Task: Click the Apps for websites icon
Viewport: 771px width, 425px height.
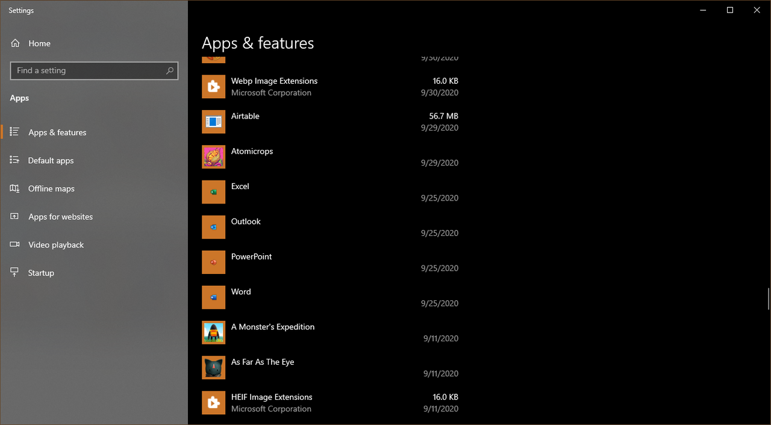Action: pos(15,217)
